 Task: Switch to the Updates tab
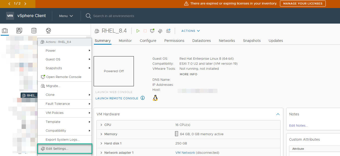pos(276,41)
